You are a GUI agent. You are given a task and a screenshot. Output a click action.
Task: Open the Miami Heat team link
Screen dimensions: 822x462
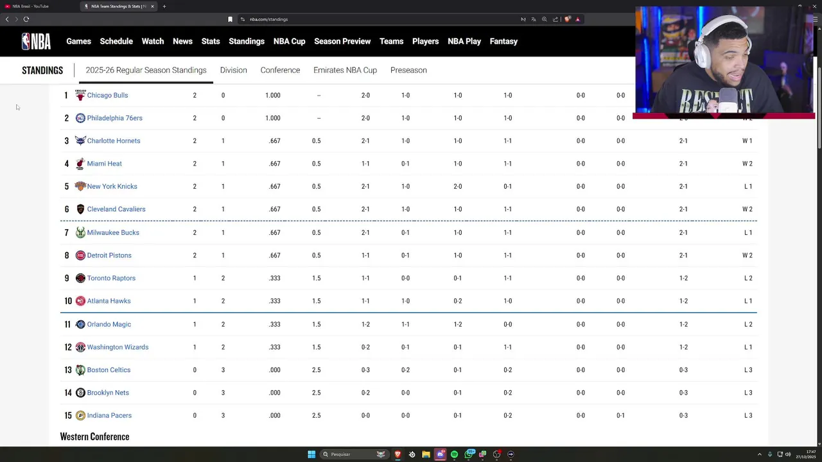(x=104, y=164)
